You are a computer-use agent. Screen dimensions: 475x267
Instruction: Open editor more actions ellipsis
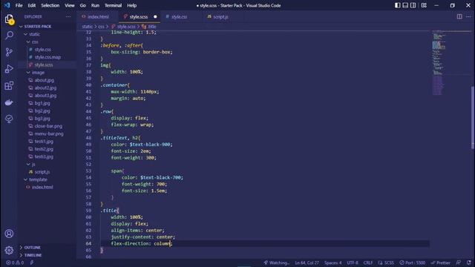point(468,16)
